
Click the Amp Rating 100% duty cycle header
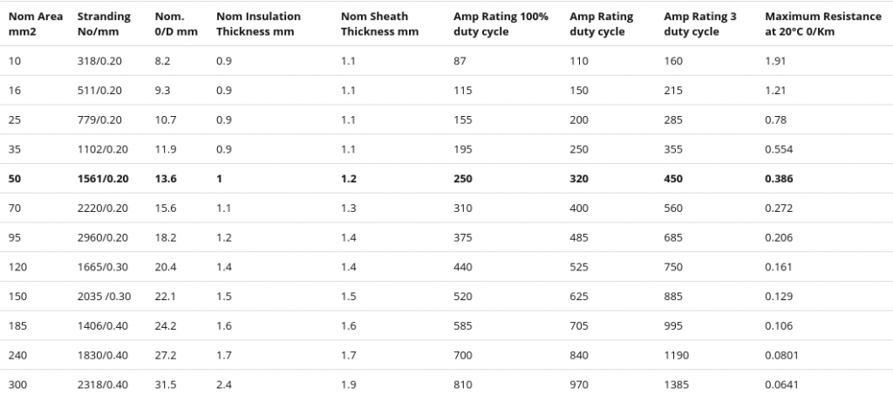(x=494, y=24)
